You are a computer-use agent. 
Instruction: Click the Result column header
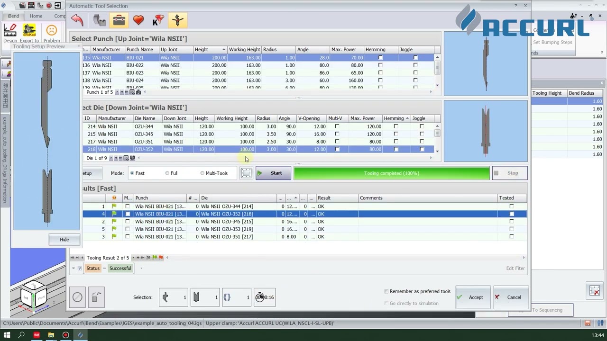tap(337, 198)
